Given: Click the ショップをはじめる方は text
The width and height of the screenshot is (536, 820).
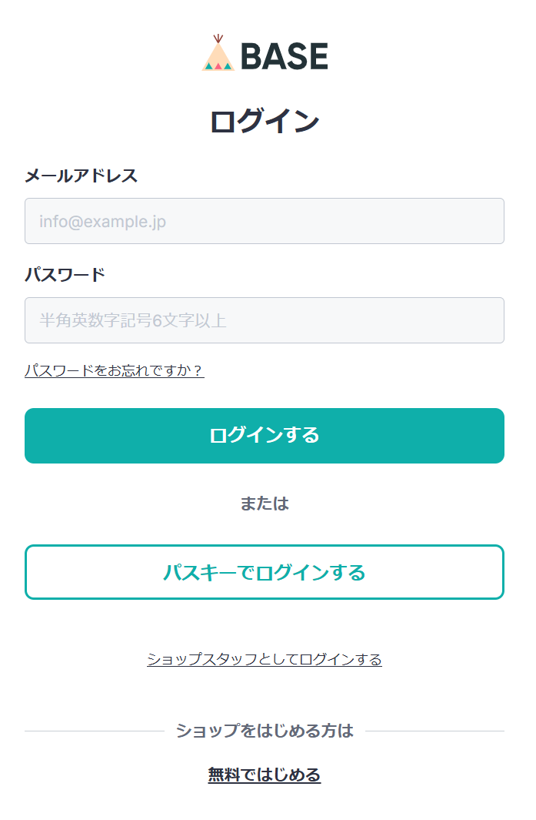Looking at the screenshot, I should click(265, 731).
